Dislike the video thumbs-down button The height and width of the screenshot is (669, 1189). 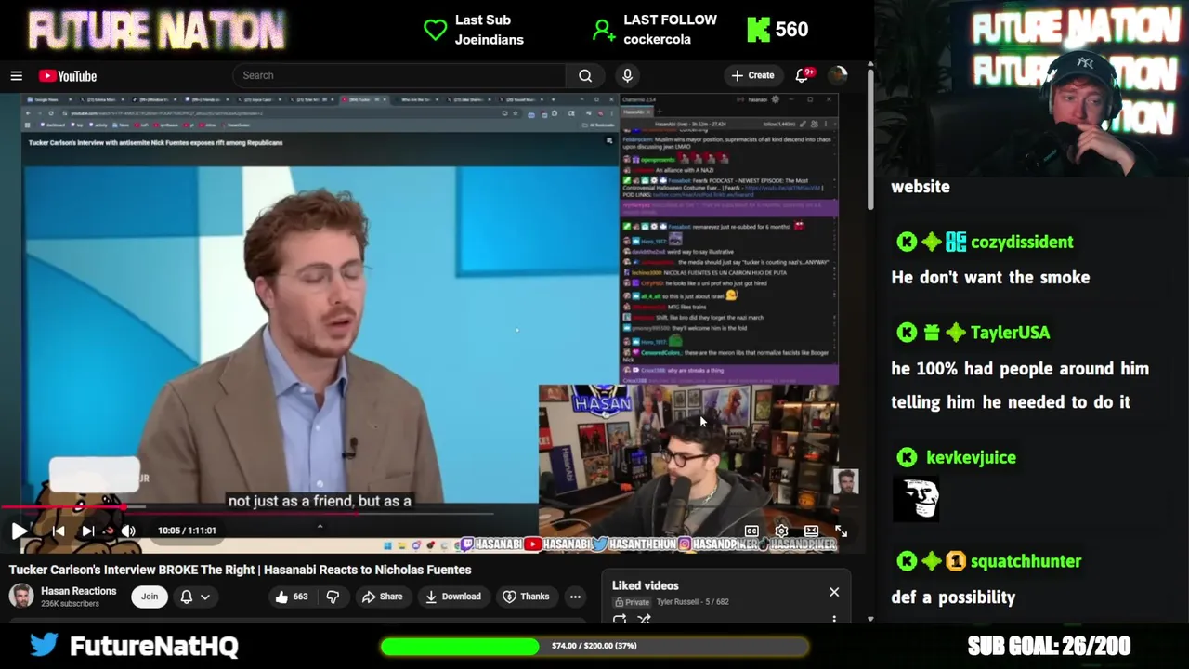pyautogui.click(x=333, y=597)
